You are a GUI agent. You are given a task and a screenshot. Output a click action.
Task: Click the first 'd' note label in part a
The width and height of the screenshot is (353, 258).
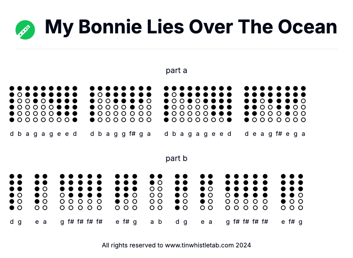[x=12, y=134]
